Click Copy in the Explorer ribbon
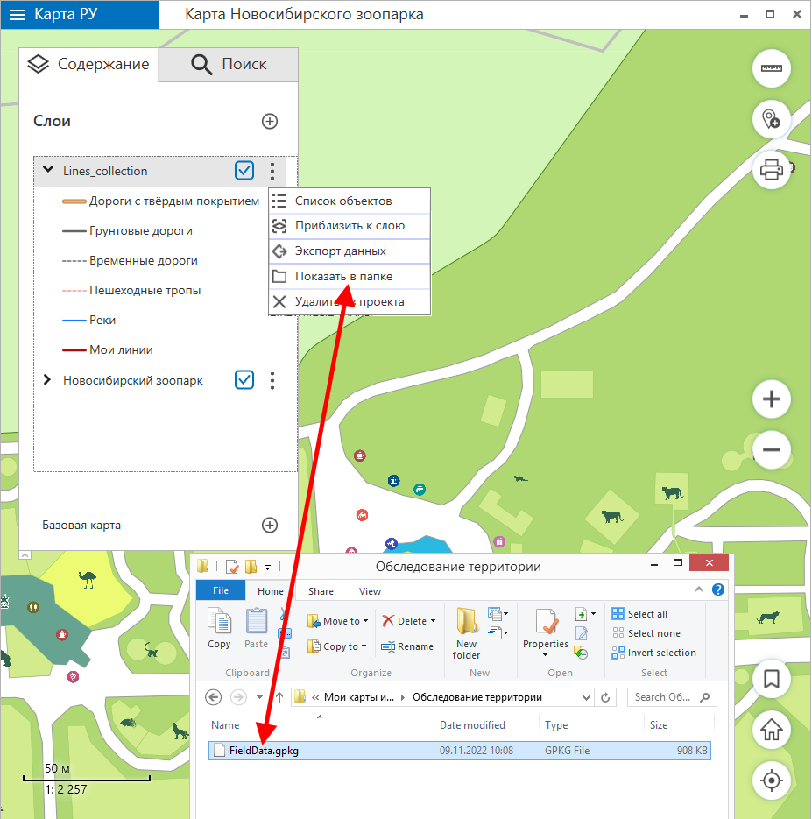812x819 pixels. pyautogui.click(x=219, y=629)
